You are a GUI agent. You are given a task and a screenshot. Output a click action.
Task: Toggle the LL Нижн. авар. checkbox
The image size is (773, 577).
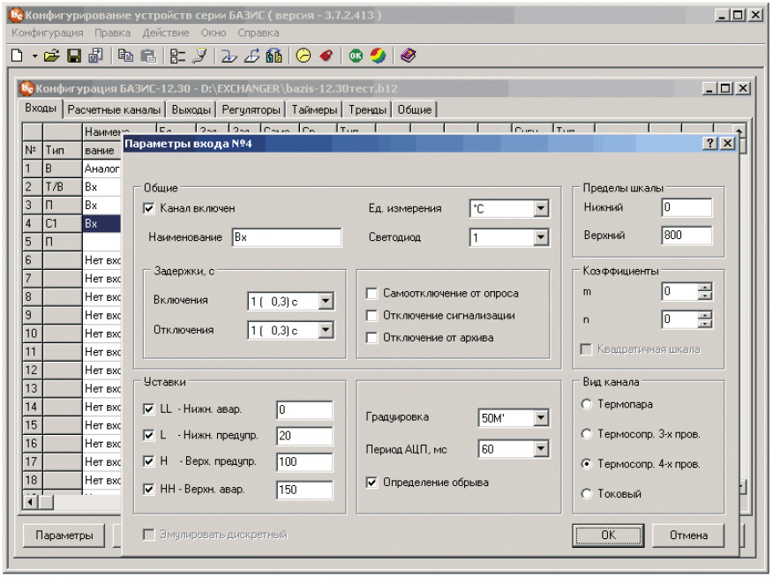click(148, 409)
